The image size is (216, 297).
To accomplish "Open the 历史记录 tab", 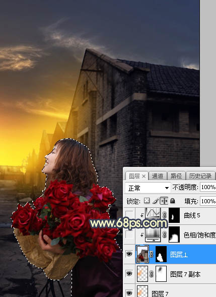I will pos(200,176).
